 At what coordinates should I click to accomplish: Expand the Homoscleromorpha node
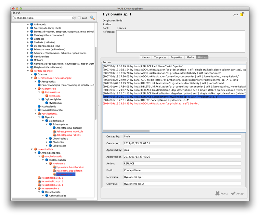[x=35, y=110]
